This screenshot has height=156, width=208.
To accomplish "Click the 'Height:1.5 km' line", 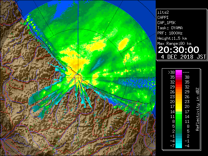I will tap(172, 38).
